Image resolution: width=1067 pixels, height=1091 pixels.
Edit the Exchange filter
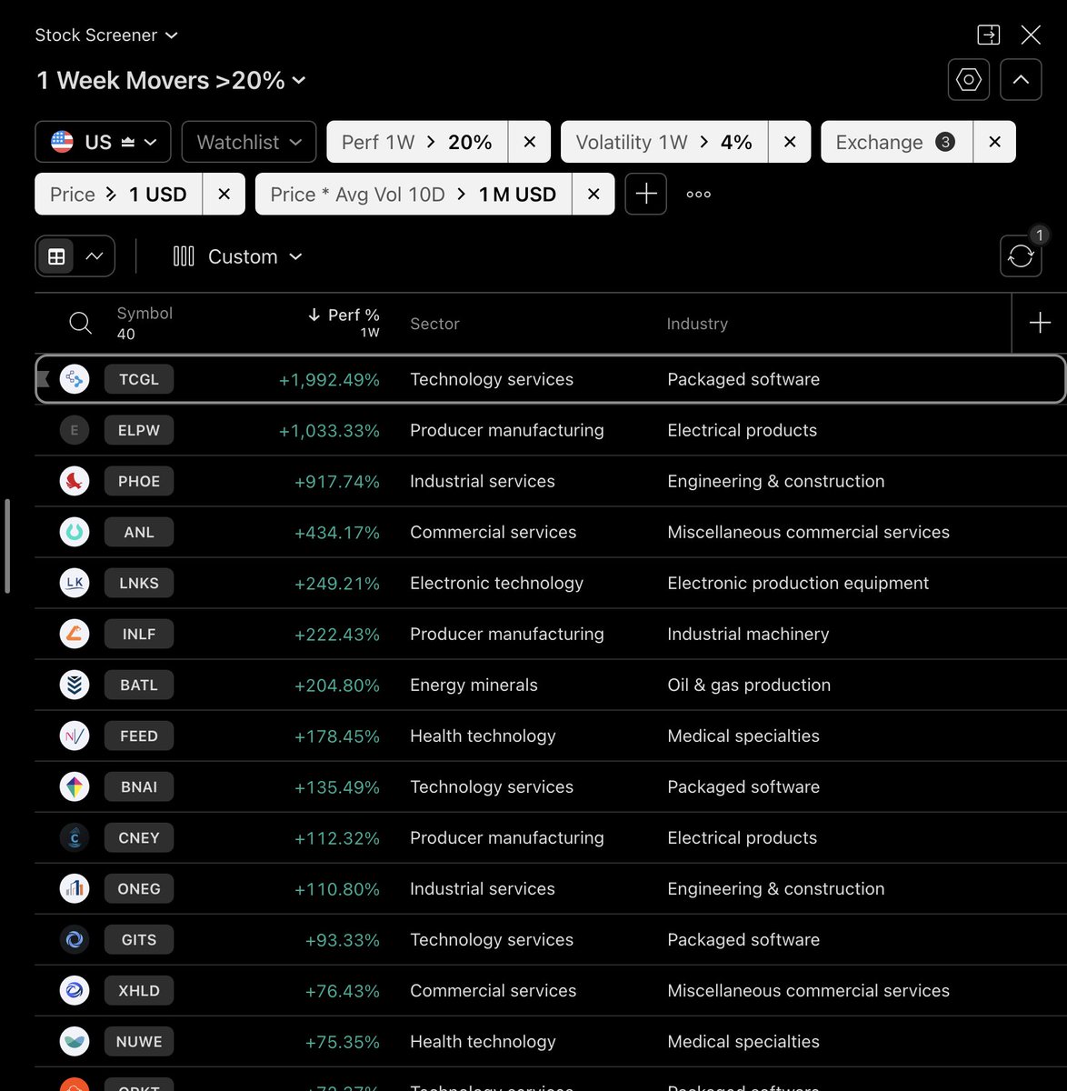pos(896,142)
